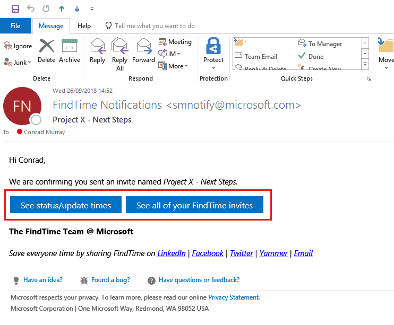This screenshot has width=394, height=325.
Task: Click Have an idea? link
Action: (43, 280)
